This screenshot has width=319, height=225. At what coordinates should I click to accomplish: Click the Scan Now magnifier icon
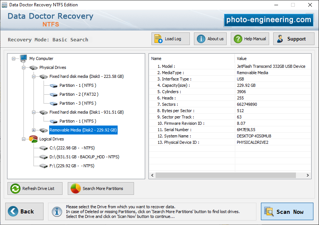coord(269,211)
